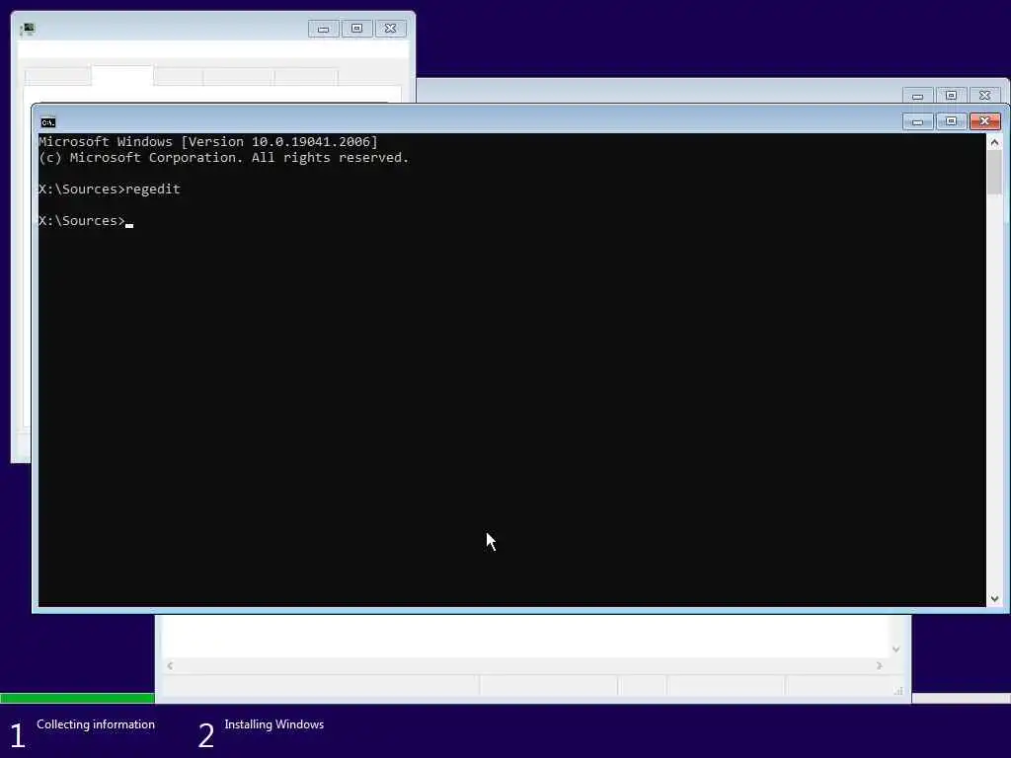Open the Command Prompt system menu icon

[47, 121]
